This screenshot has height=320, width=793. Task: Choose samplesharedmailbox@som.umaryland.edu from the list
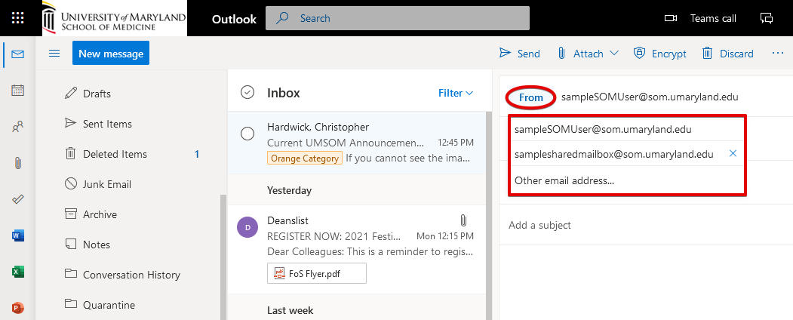[x=613, y=154]
